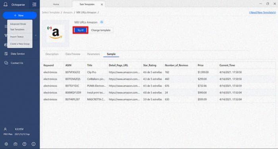The image size is (278, 149).
Task: Choose Task Templates in the New menu
Action: tap(17, 29)
